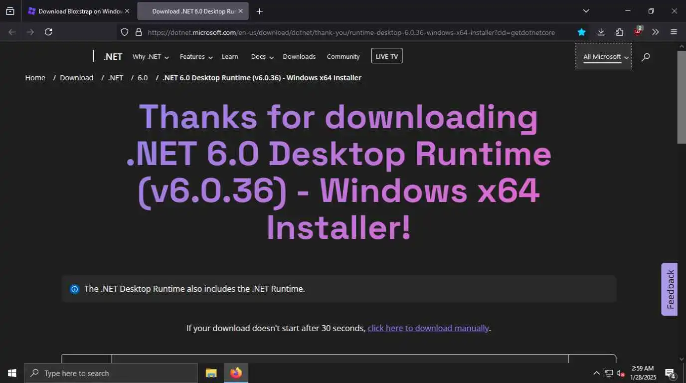Image resolution: width=686 pixels, height=383 pixels.
Task: Open the site search magnifier
Action: click(646, 57)
